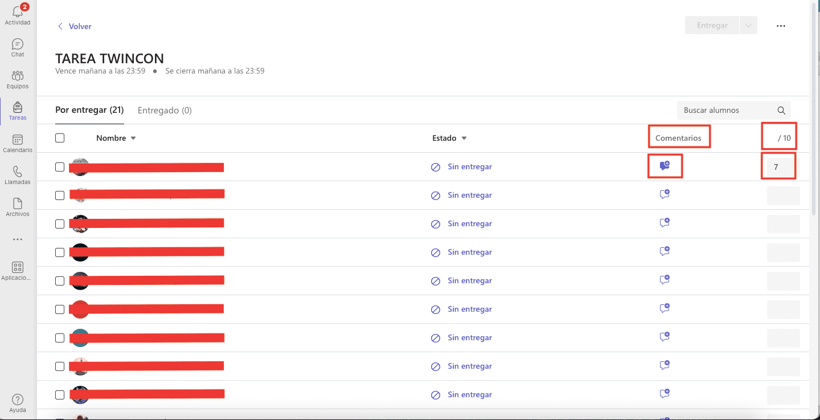The image size is (820, 420).
Task: Sort by the Nombre column arrow
Action: pos(133,138)
